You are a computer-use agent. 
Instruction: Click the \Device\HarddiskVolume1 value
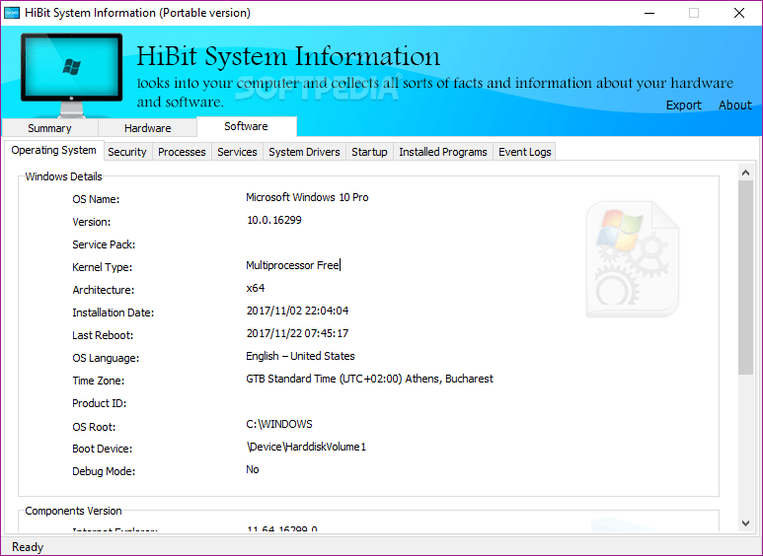point(306,448)
